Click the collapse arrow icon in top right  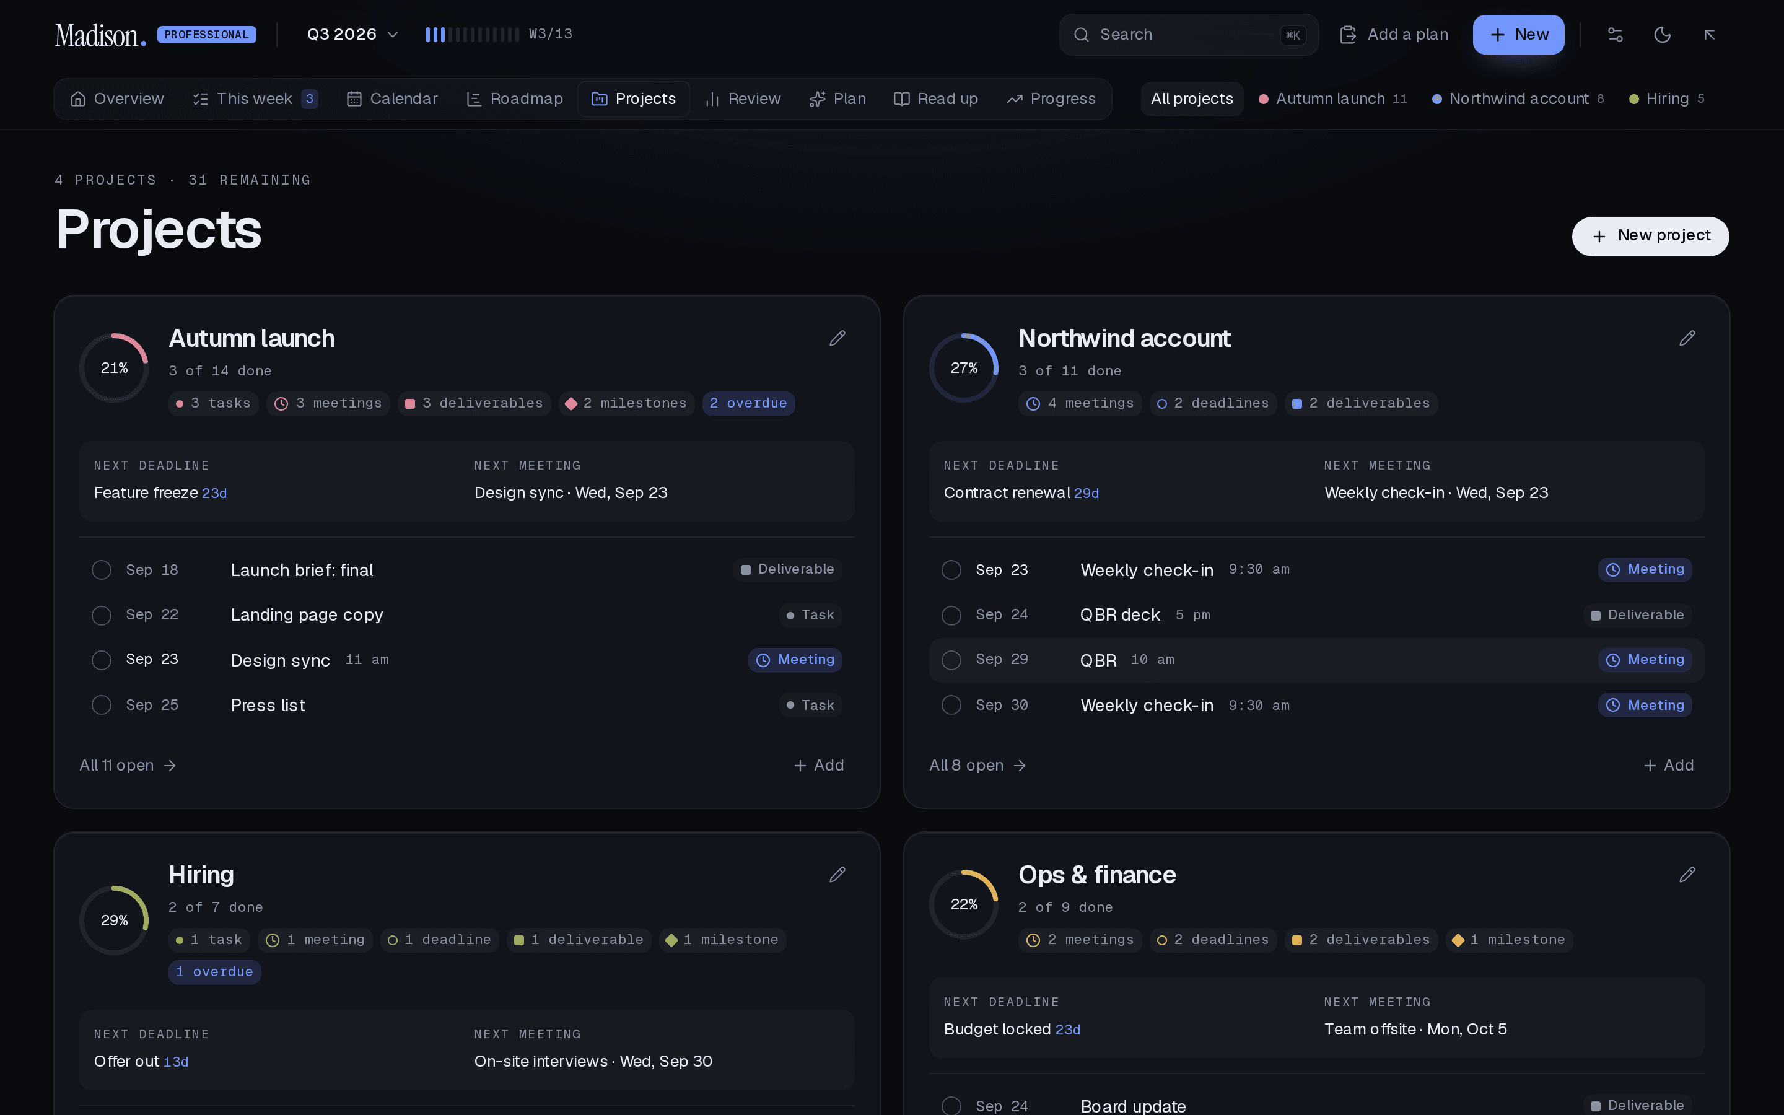pyautogui.click(x=1710, y=35)
